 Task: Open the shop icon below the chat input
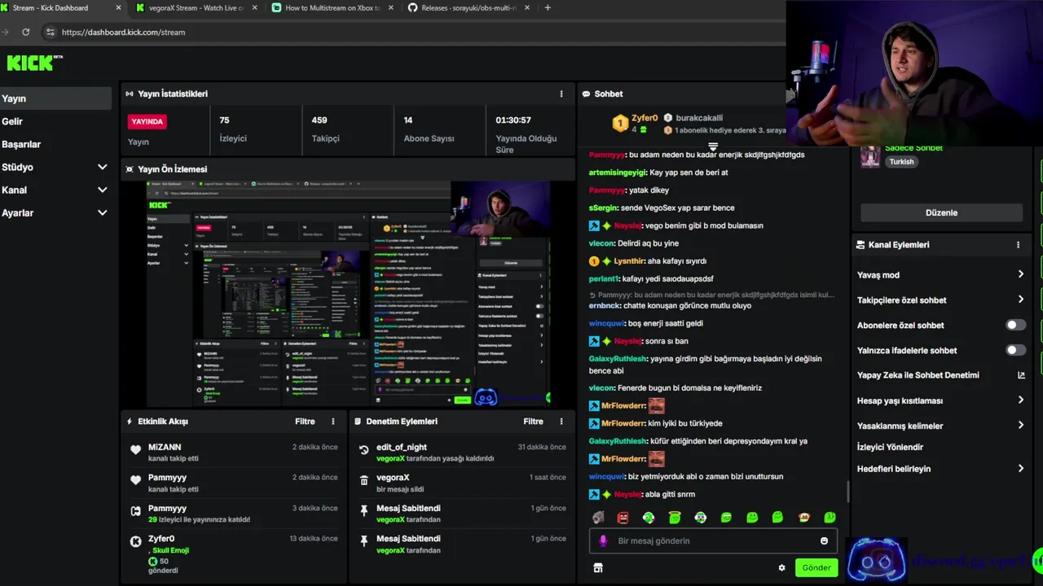click(597, 568)
